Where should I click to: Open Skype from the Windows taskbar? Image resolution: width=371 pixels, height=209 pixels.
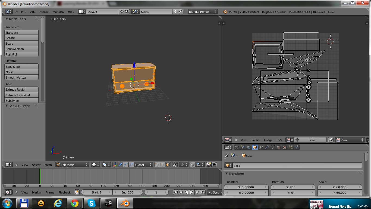(92, 203)
